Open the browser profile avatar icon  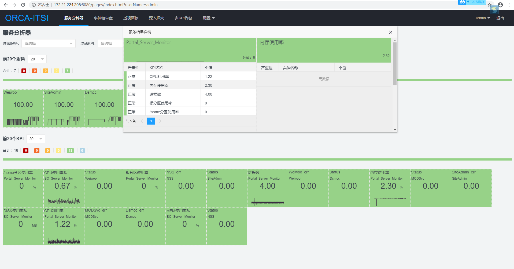500,5
